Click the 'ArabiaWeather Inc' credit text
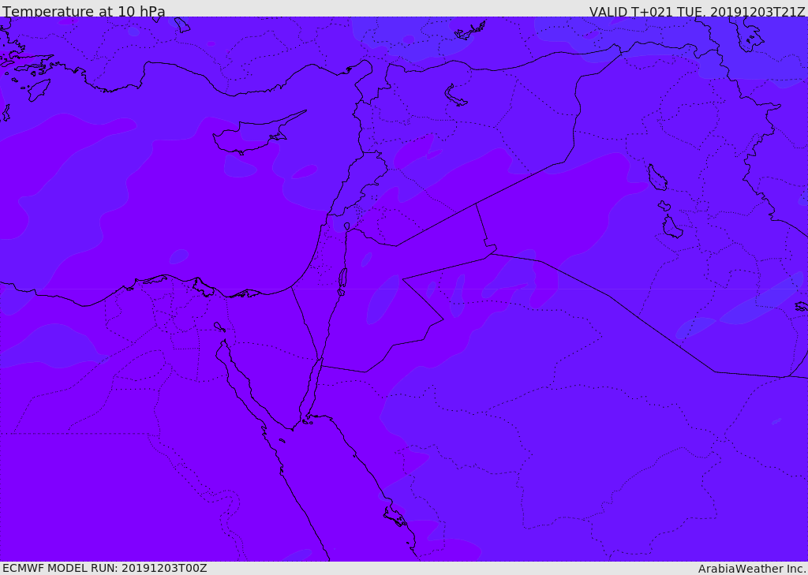 (x=751, y=569)
